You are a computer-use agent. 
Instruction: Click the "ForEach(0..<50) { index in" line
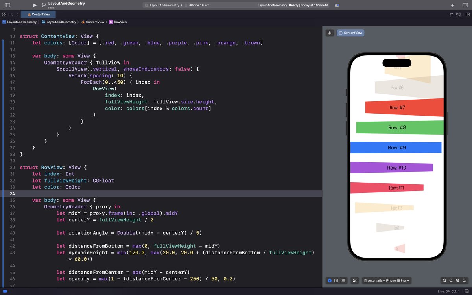pos(120,82)
